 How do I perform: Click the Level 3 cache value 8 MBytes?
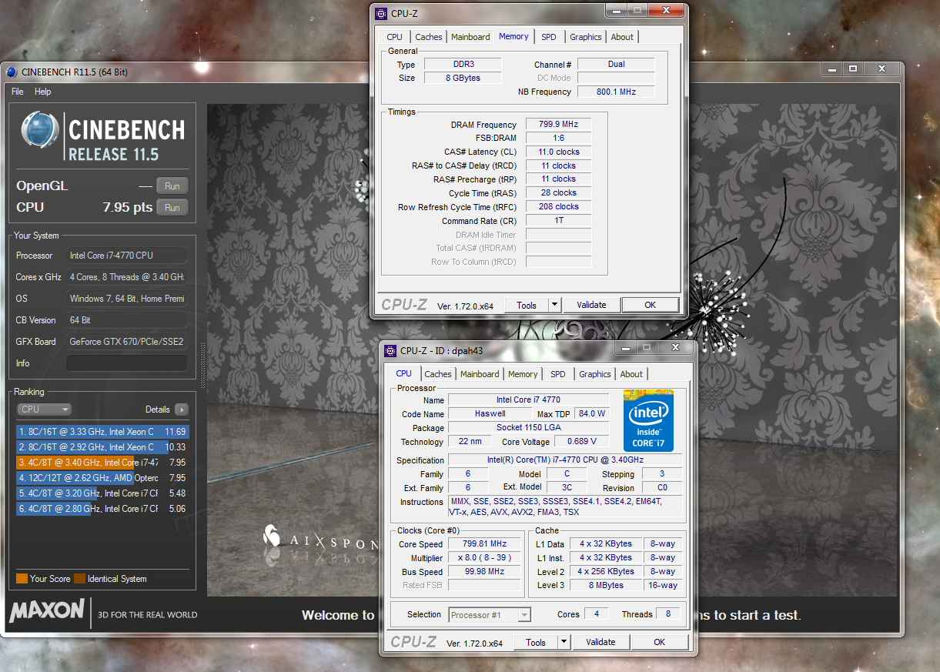[606, 585]
